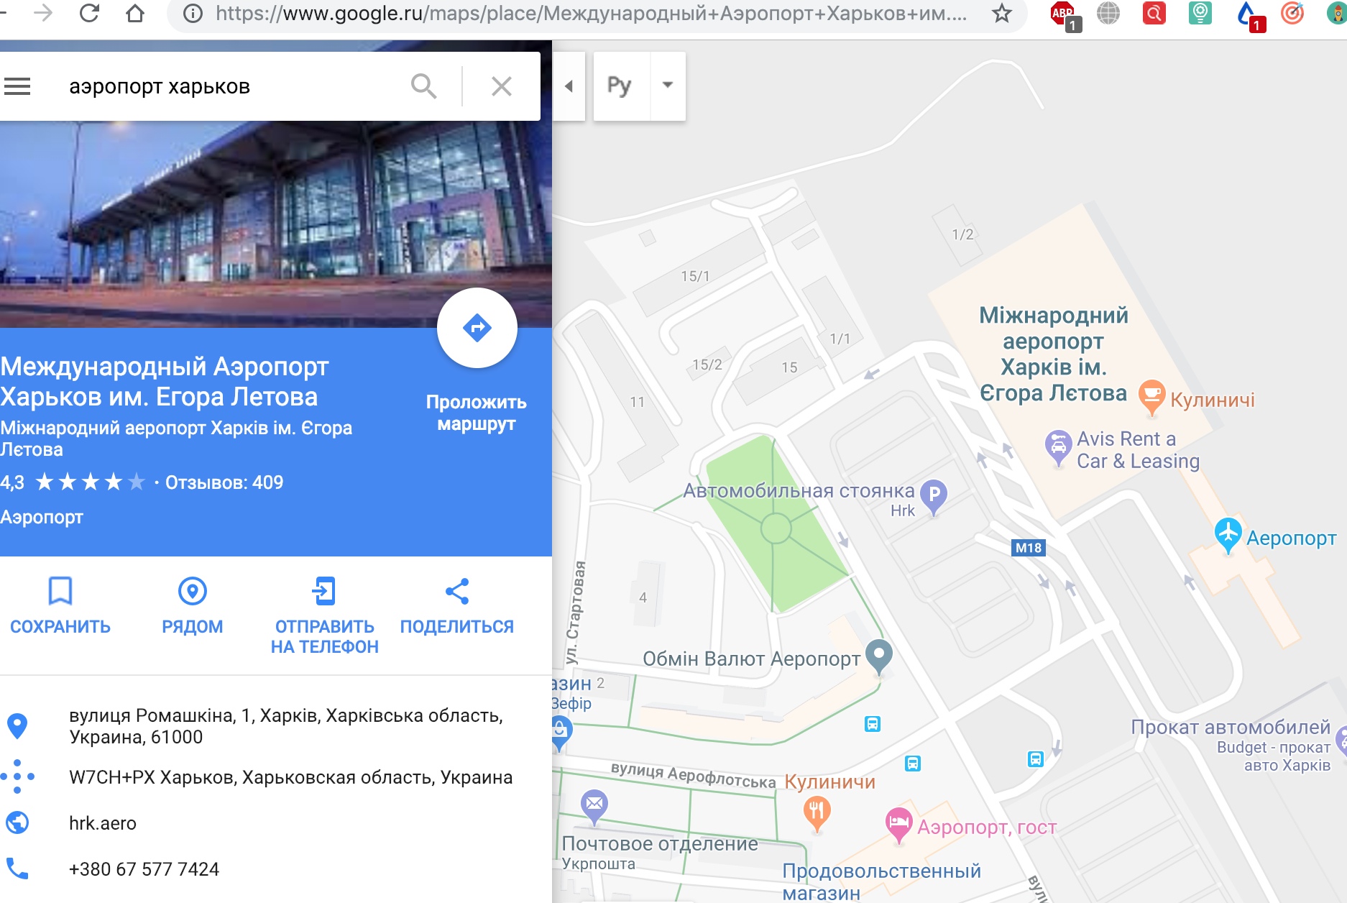Open the Отзывов: 409 reviews link

pos(224,482)
